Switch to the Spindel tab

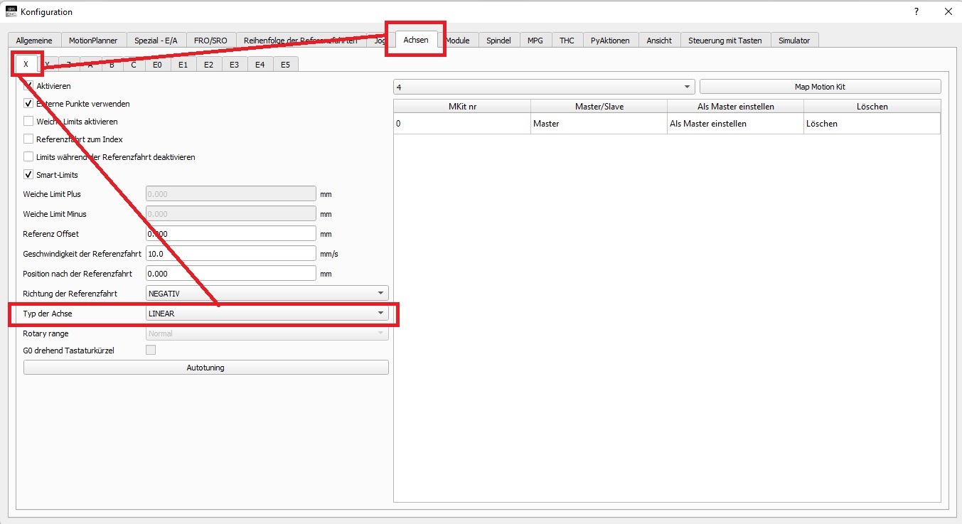498,41
